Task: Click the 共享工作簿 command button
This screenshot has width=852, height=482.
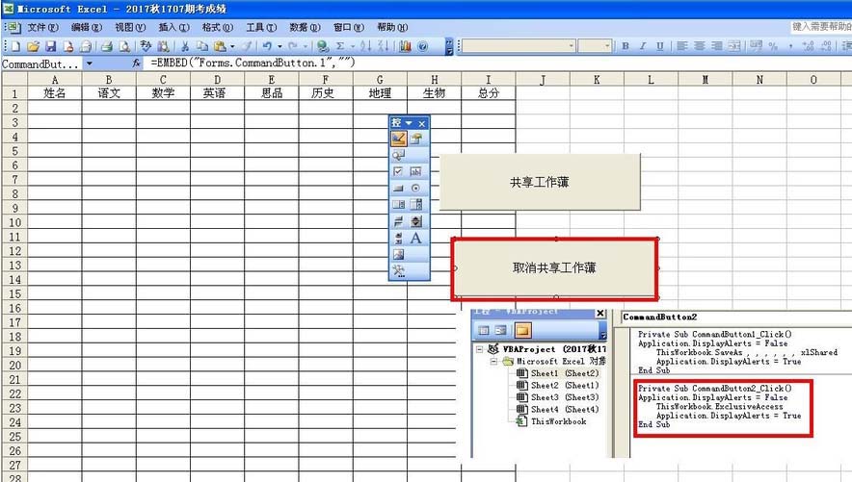Action: point(540,182)
